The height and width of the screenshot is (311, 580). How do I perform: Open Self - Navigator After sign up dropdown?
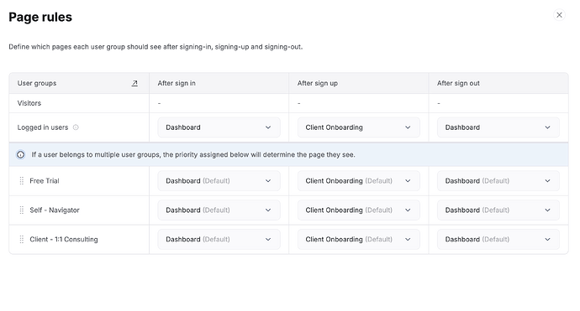point(359,210)
